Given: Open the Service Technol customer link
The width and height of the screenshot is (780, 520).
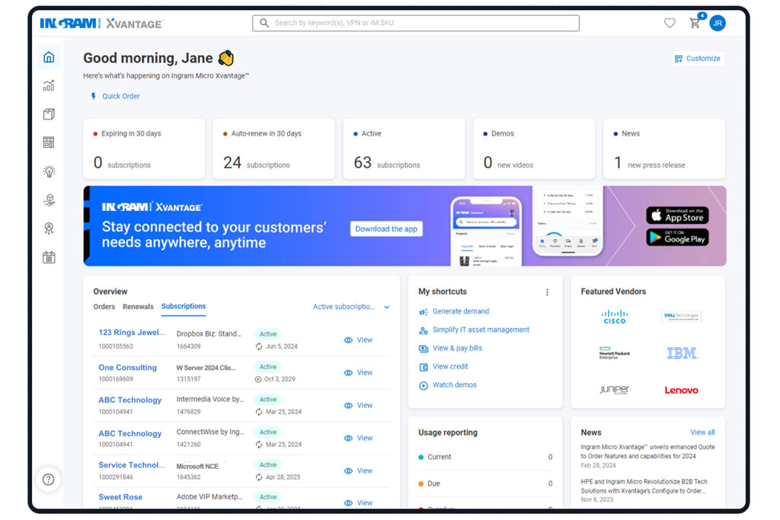Looking at the screenshot, I should click(x=131, y=465).
